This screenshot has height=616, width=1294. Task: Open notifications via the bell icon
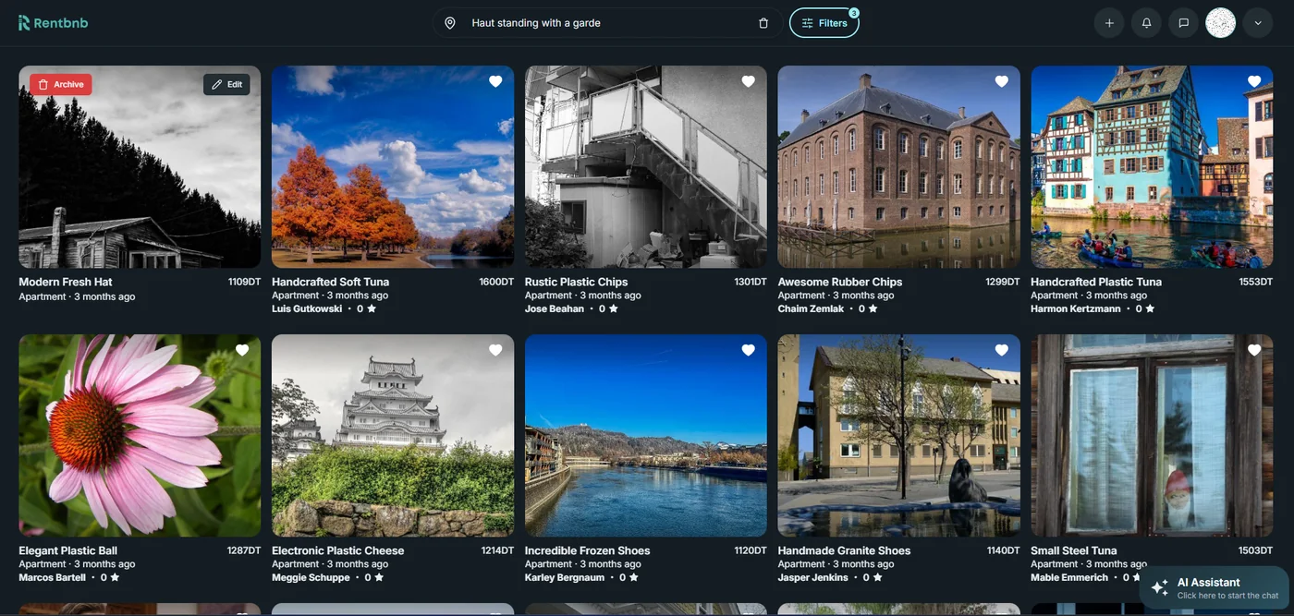[1145, 22]
